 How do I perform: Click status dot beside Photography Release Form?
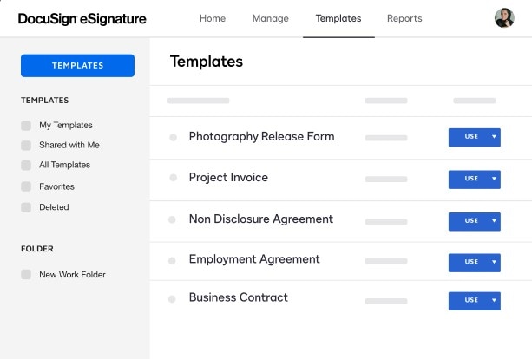[173, 137]
